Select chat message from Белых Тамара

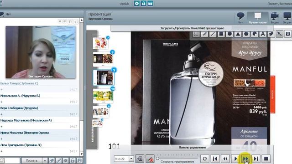[40, 87]
